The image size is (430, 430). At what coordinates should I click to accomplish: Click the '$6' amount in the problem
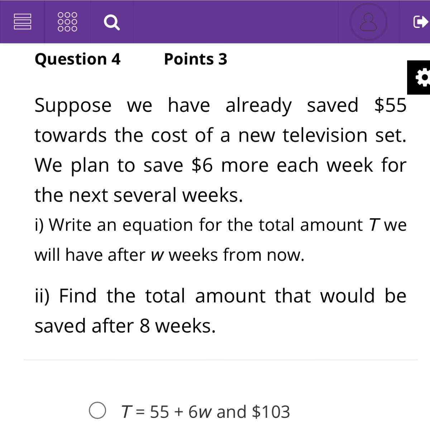point(202,165)
